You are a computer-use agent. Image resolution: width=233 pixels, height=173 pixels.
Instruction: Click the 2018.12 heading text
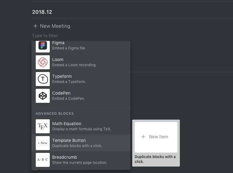pyautogui.click(x=42, y=12)
